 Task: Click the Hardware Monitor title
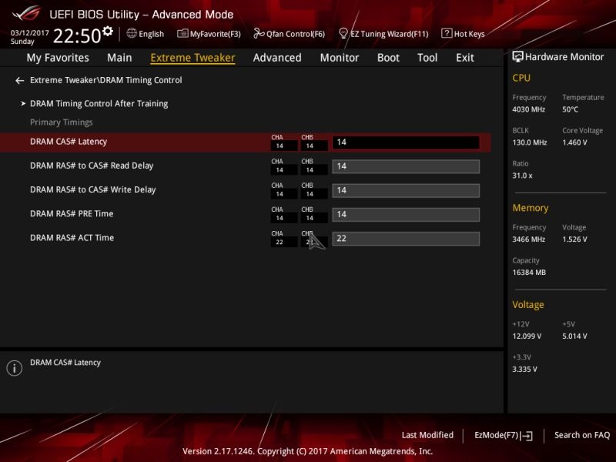click(564, 57)
